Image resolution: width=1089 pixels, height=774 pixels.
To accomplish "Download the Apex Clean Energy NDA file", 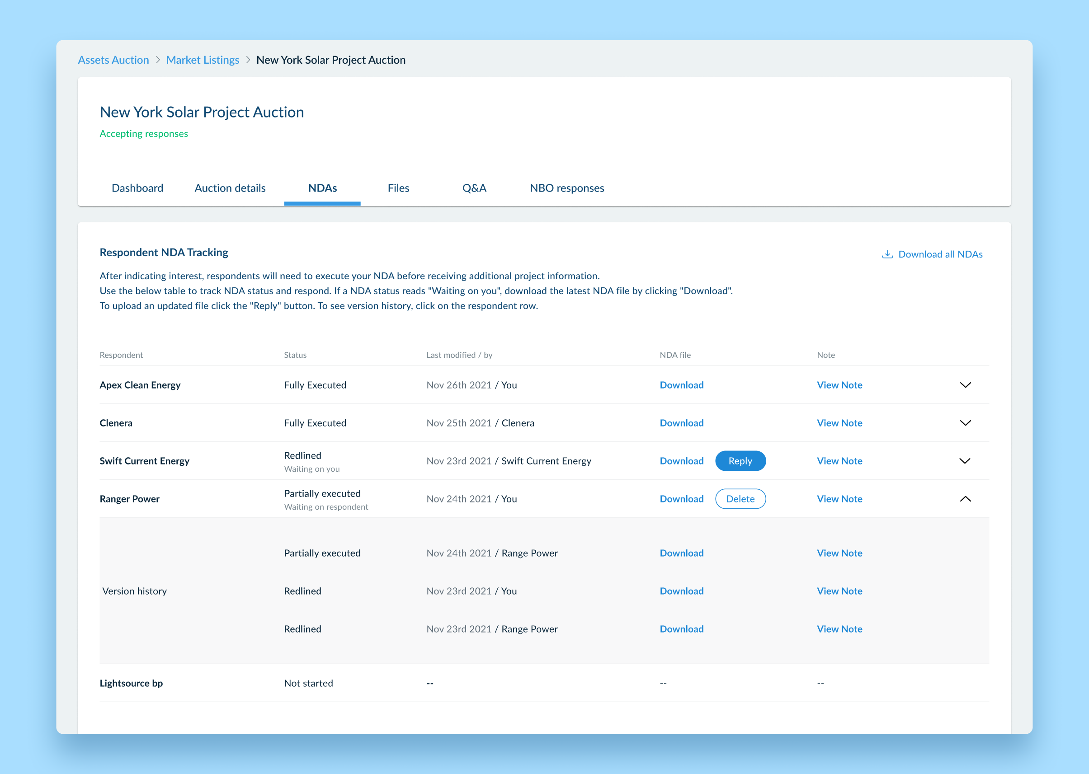I will (x=681, y=385).
